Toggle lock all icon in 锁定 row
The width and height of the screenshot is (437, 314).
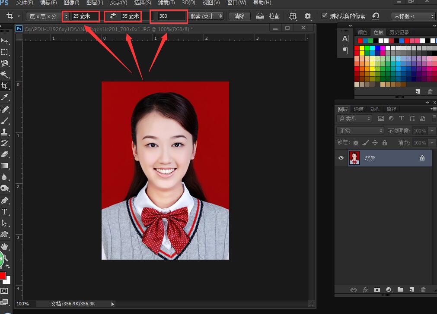click(x=385, y=143)
